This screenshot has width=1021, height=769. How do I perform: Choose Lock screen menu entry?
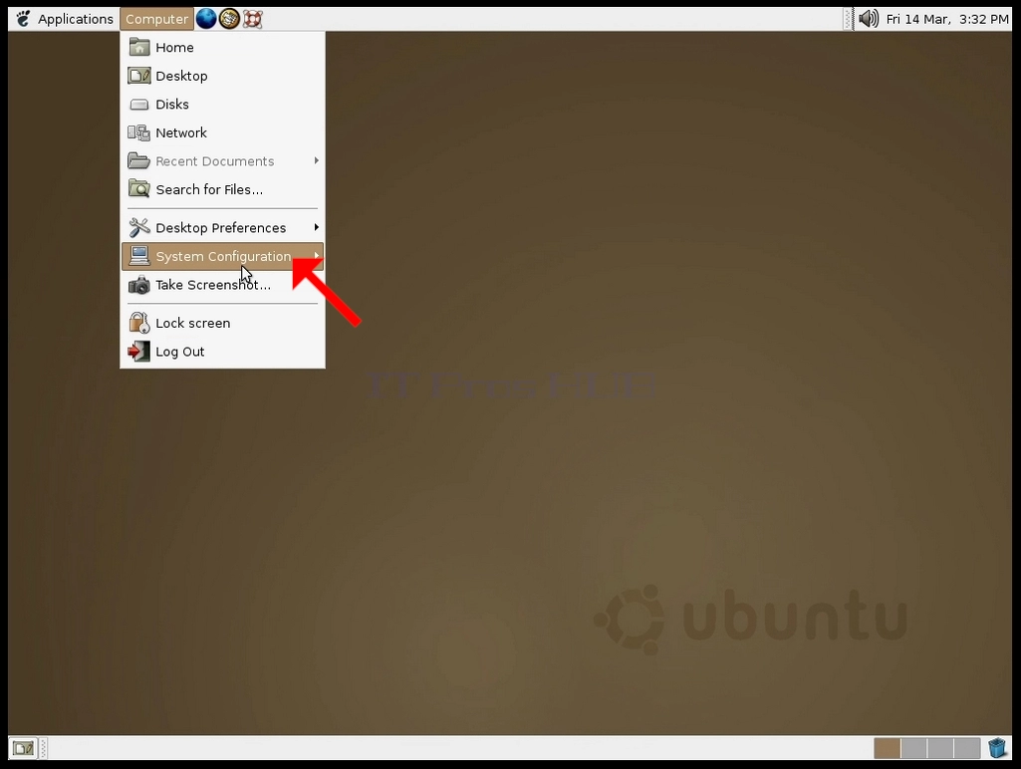223,323
